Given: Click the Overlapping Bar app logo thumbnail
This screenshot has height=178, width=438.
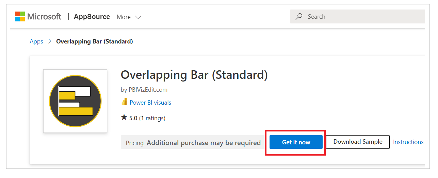Looking at the screenshot, I should (75, 101).
